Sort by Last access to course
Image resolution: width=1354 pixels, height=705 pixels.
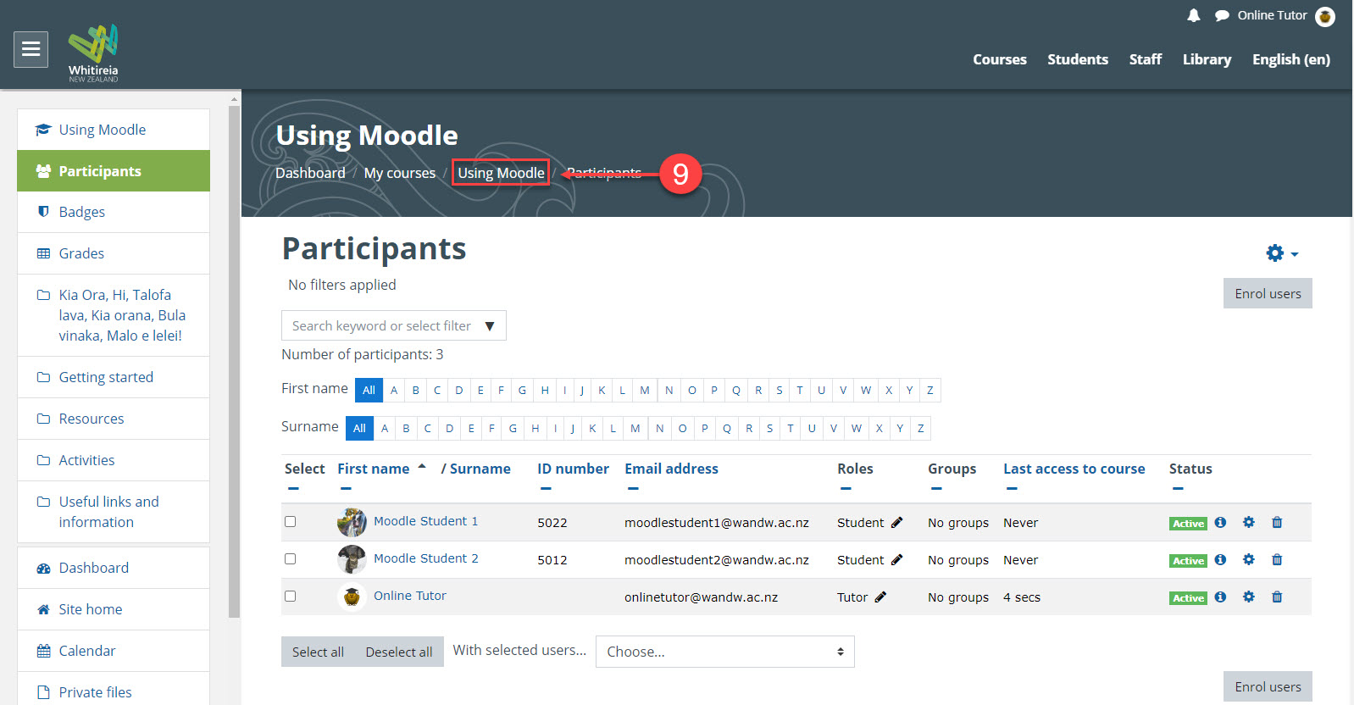pyautogui.click(x=1074, y=469)
